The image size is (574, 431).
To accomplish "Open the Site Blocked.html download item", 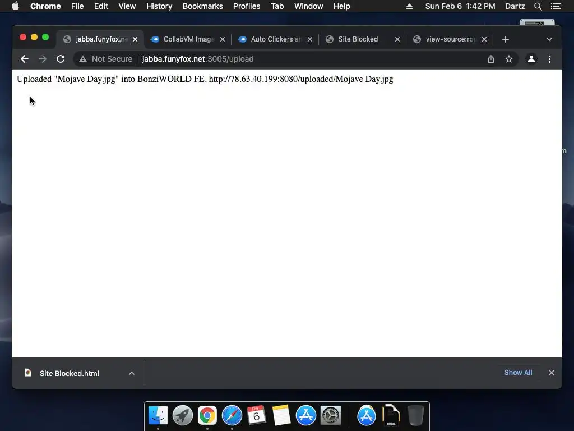I will (70, 373).
